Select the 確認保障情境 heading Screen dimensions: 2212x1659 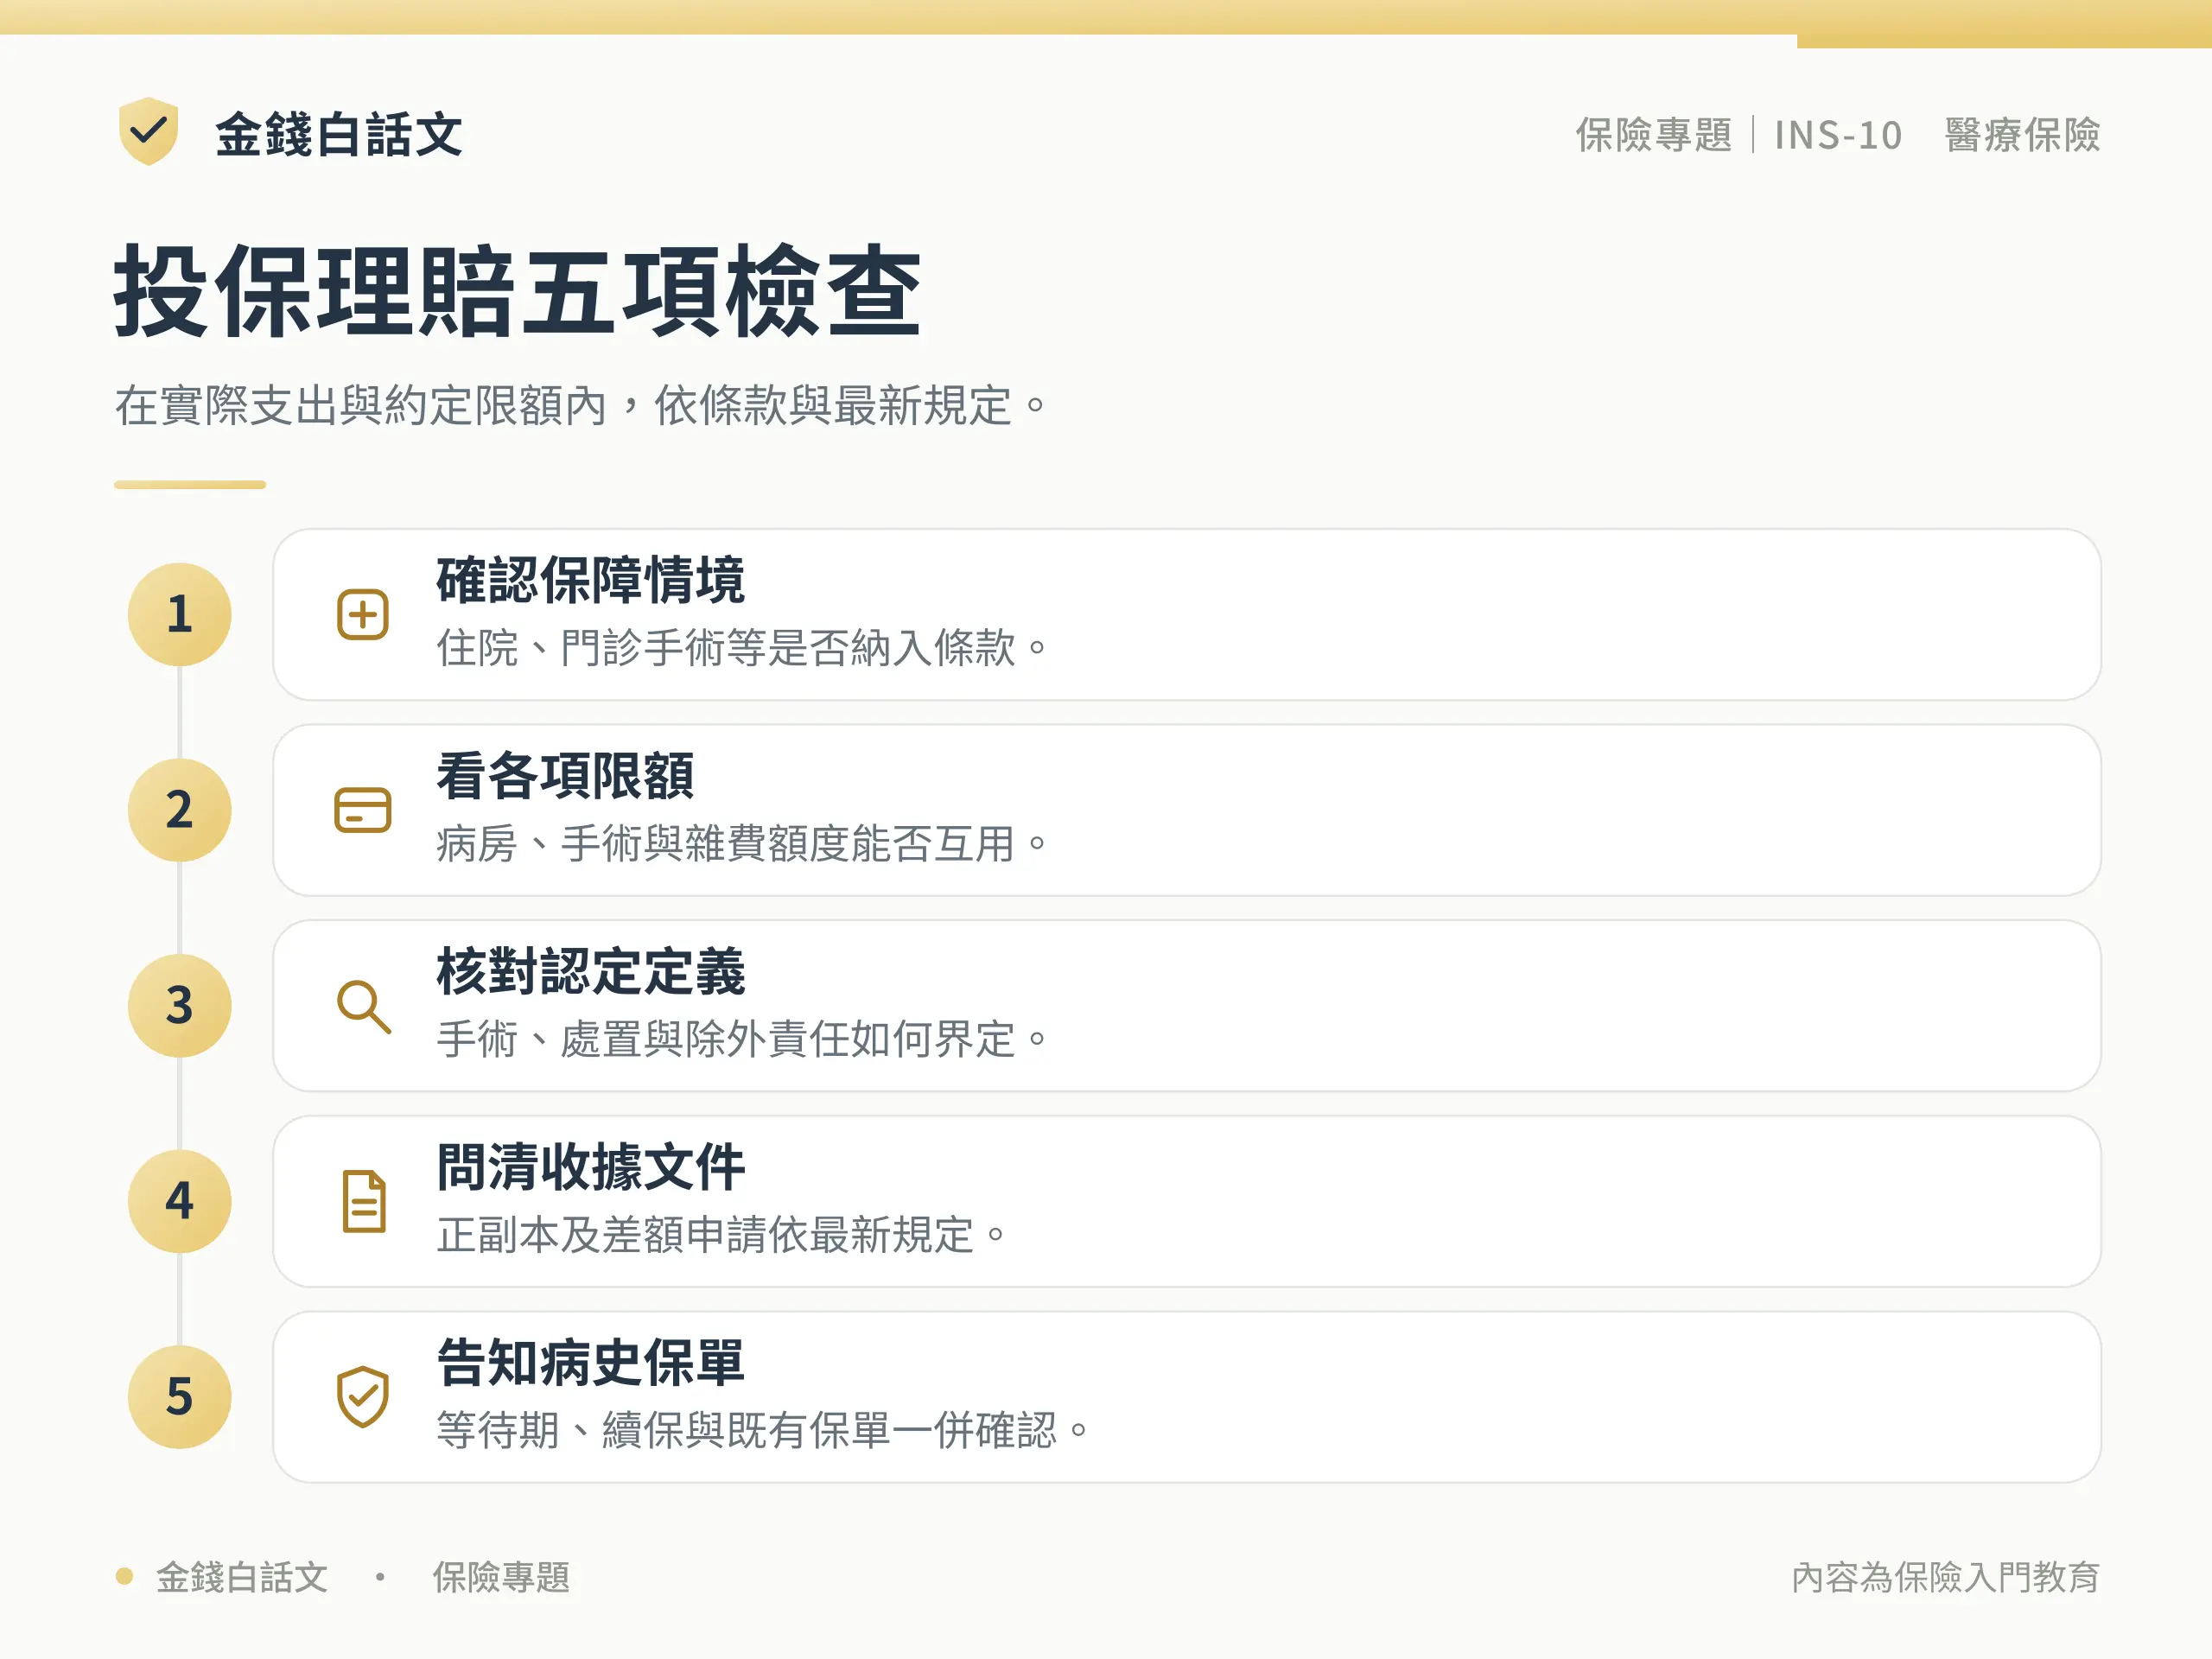click(590, 580)
